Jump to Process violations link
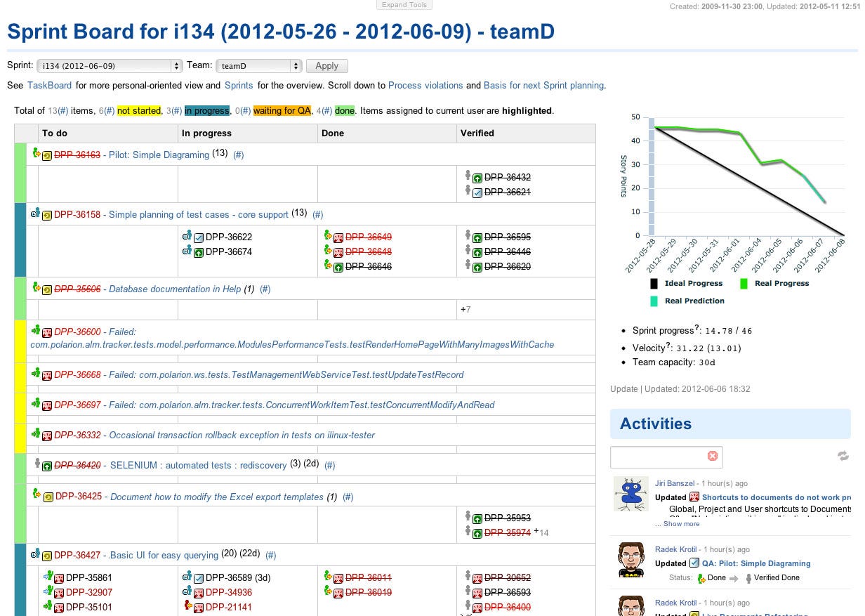 coord(425,86)
